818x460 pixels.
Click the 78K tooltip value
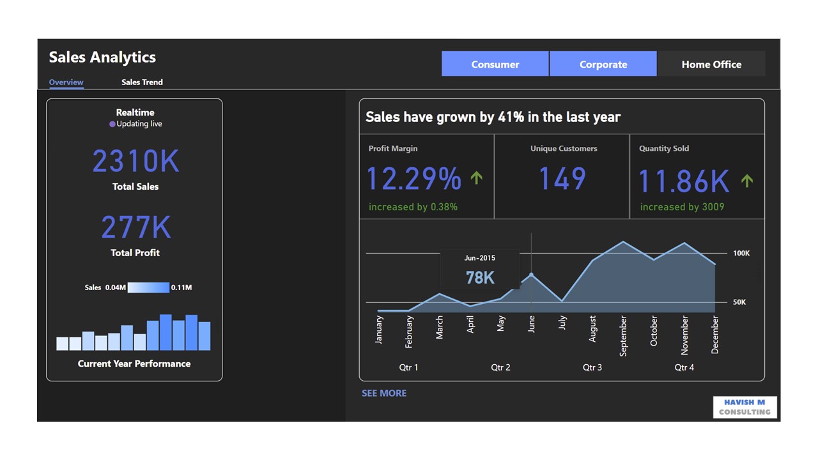pyautogui.click(x=480, y=277)
